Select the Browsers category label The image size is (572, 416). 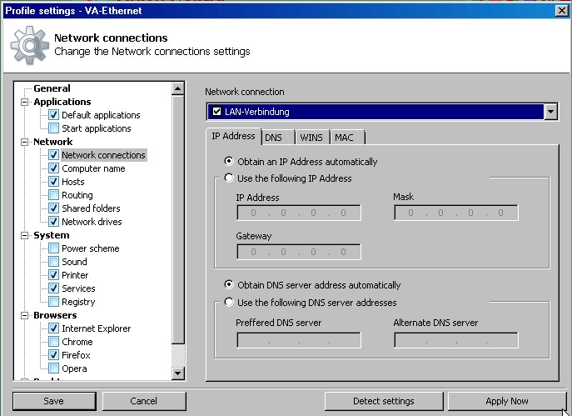[55, 315]
